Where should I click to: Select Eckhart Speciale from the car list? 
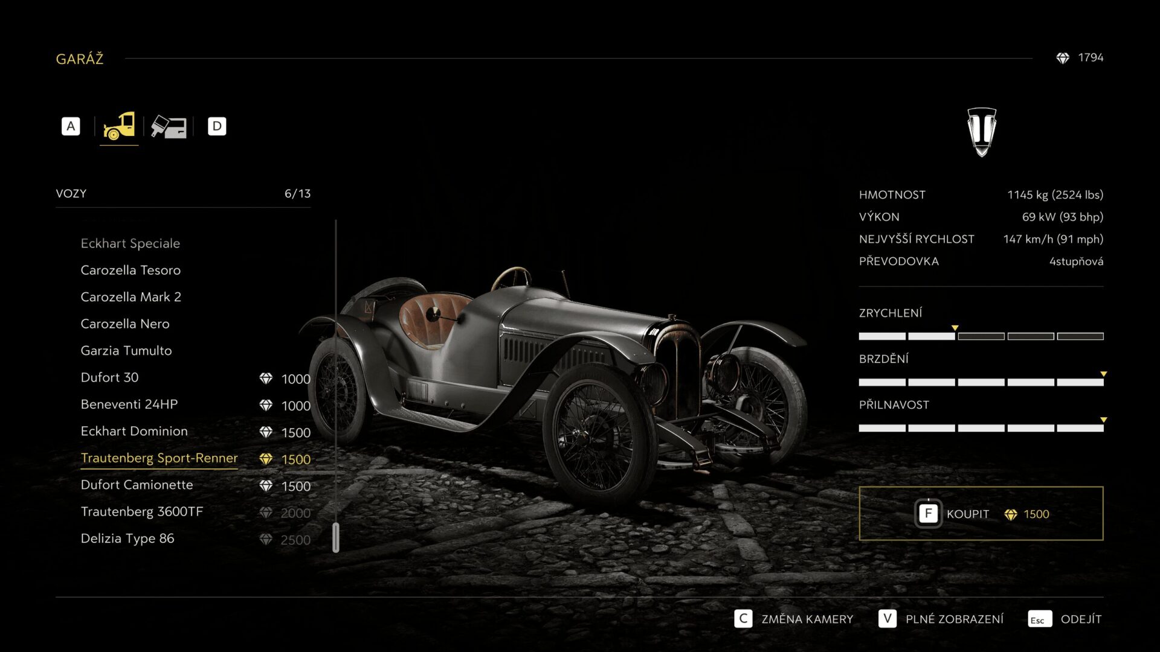pos(130,243)
